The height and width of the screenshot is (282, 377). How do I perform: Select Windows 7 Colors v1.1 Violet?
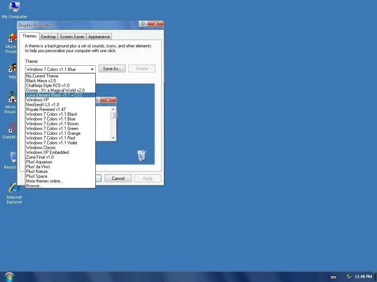[x=60, y=143]
